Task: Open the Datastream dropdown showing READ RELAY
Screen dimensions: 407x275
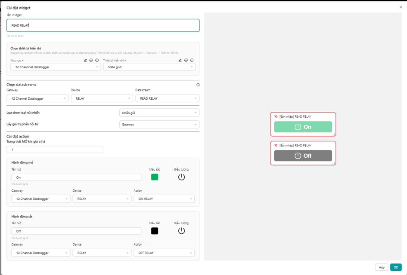Action: (168, 98)
